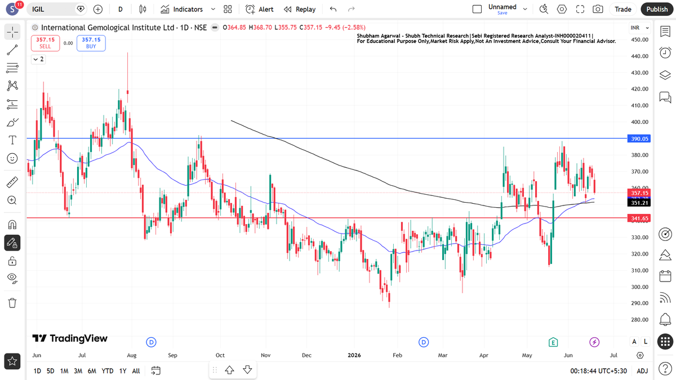Select the trend line drawing tool
Screen dimensions: 676x380
(12, 50)
